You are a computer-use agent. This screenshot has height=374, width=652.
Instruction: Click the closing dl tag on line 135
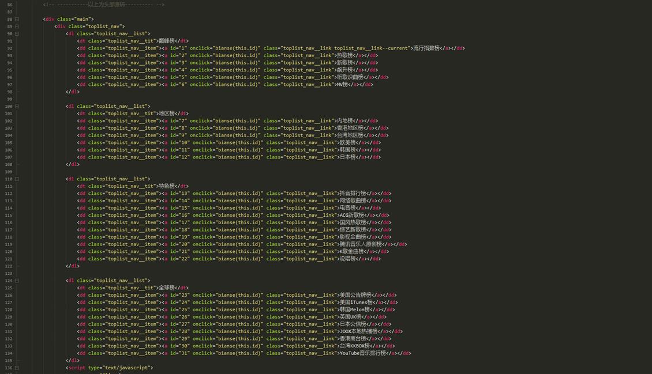pyautogui.click(x=72, y=360)
